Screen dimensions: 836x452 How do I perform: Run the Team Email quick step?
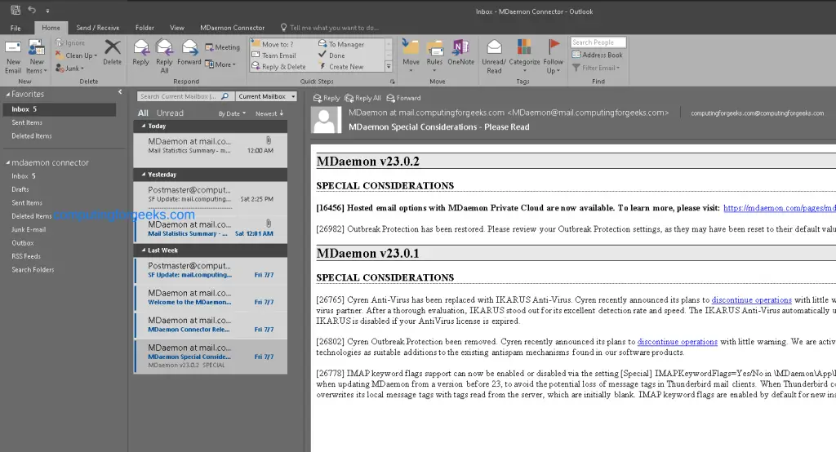coord(274,55)
